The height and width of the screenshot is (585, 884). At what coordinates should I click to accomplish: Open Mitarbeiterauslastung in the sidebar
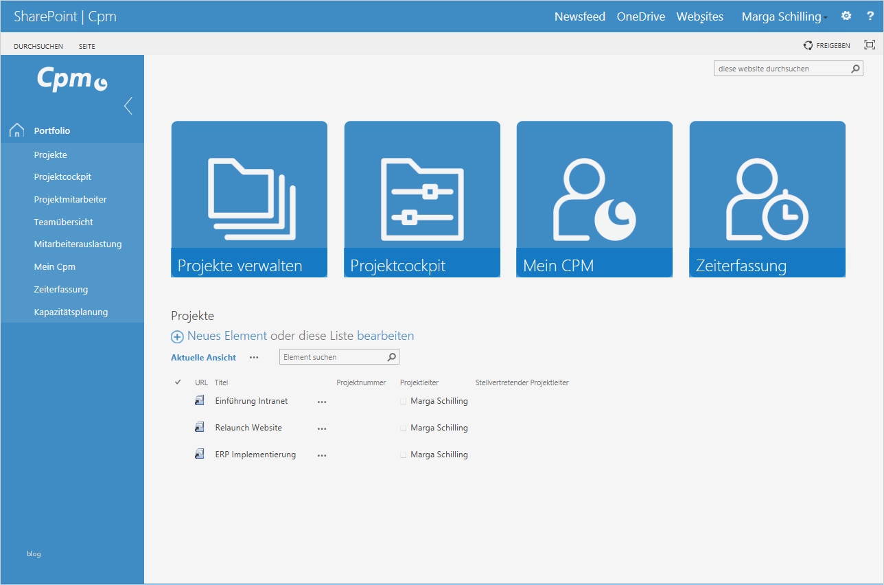(x=78, y=244)
